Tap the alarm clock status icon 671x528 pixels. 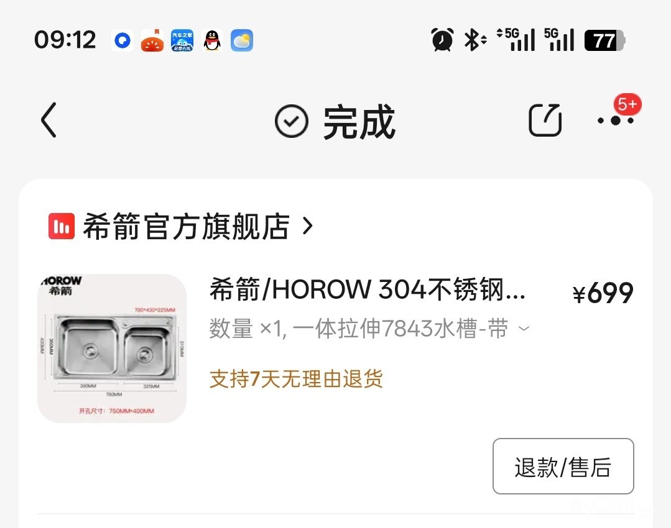click(x=442, y=40)
